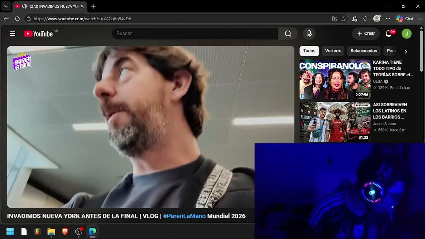
Task: Switch to the INVADIMOS NUEVA YORK tab
Action: (x=49, y=6)
